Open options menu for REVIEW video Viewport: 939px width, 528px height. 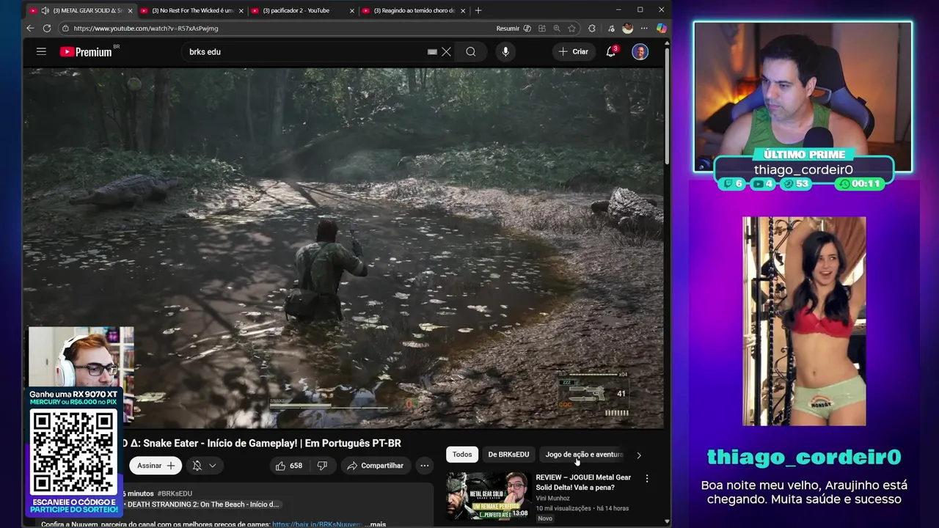click(x=646, y=479)
